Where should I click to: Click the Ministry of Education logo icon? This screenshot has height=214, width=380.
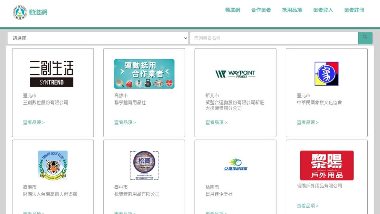20,12
